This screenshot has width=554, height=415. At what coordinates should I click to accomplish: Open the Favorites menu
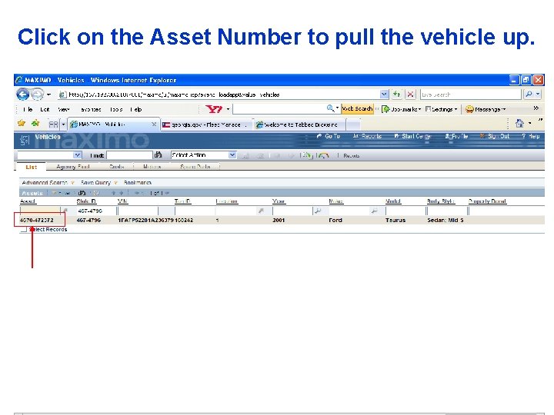point(91,109)
